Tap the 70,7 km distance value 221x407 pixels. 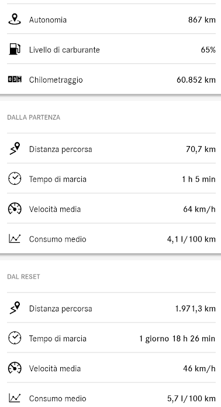[x=201, y=149]
